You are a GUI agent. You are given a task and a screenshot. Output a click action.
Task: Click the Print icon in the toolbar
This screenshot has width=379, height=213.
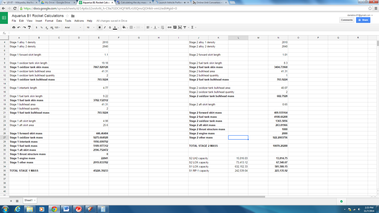14,27
